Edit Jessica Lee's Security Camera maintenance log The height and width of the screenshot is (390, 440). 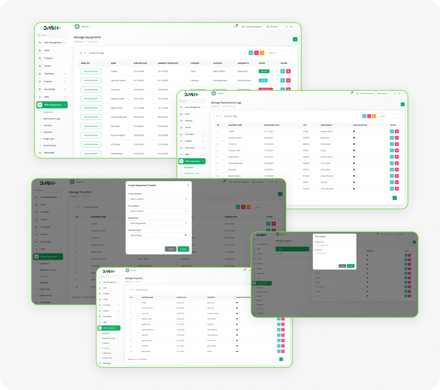tap(392, 138)
